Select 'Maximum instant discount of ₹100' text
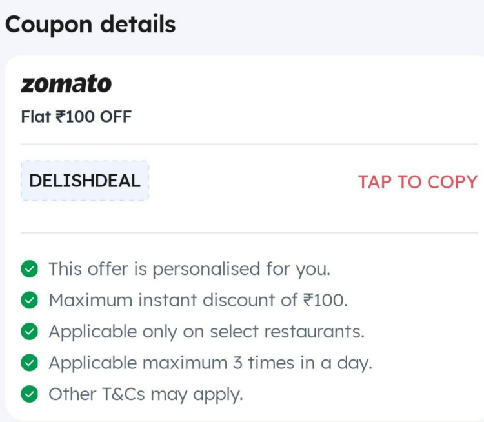The image size is (484, 422). pos(198,300)
